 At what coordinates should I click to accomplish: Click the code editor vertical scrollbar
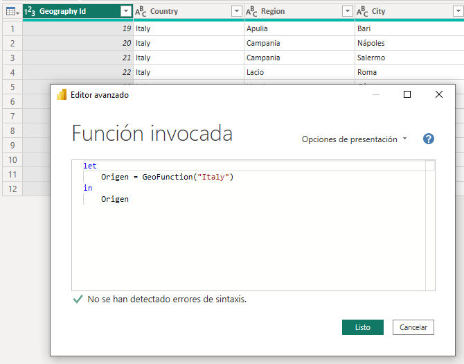[x=430, y=225]
